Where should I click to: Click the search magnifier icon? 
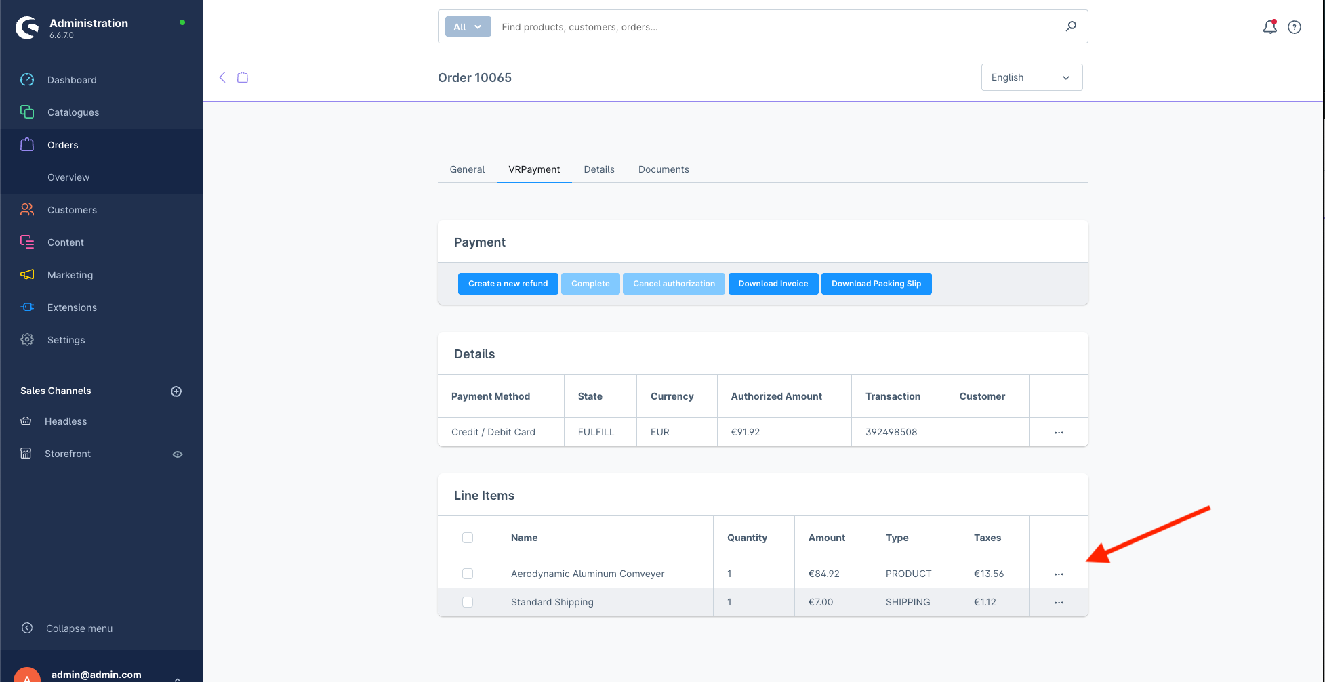[x=1071, y=26]
